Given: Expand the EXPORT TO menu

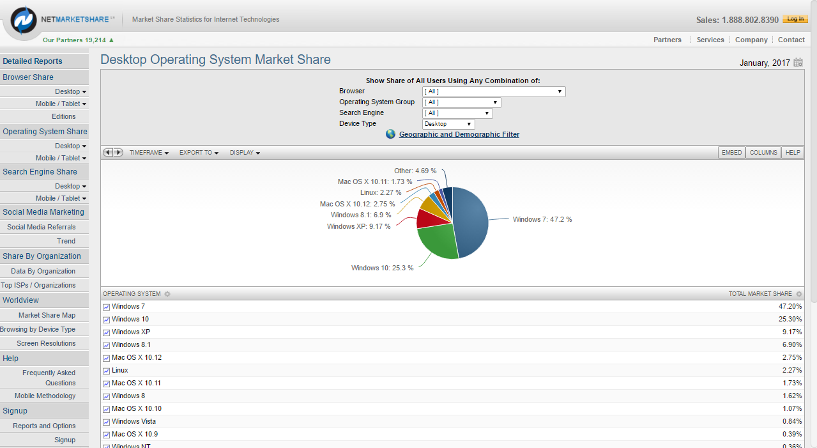Looking at the screenshot, I should tap(199, 153).
